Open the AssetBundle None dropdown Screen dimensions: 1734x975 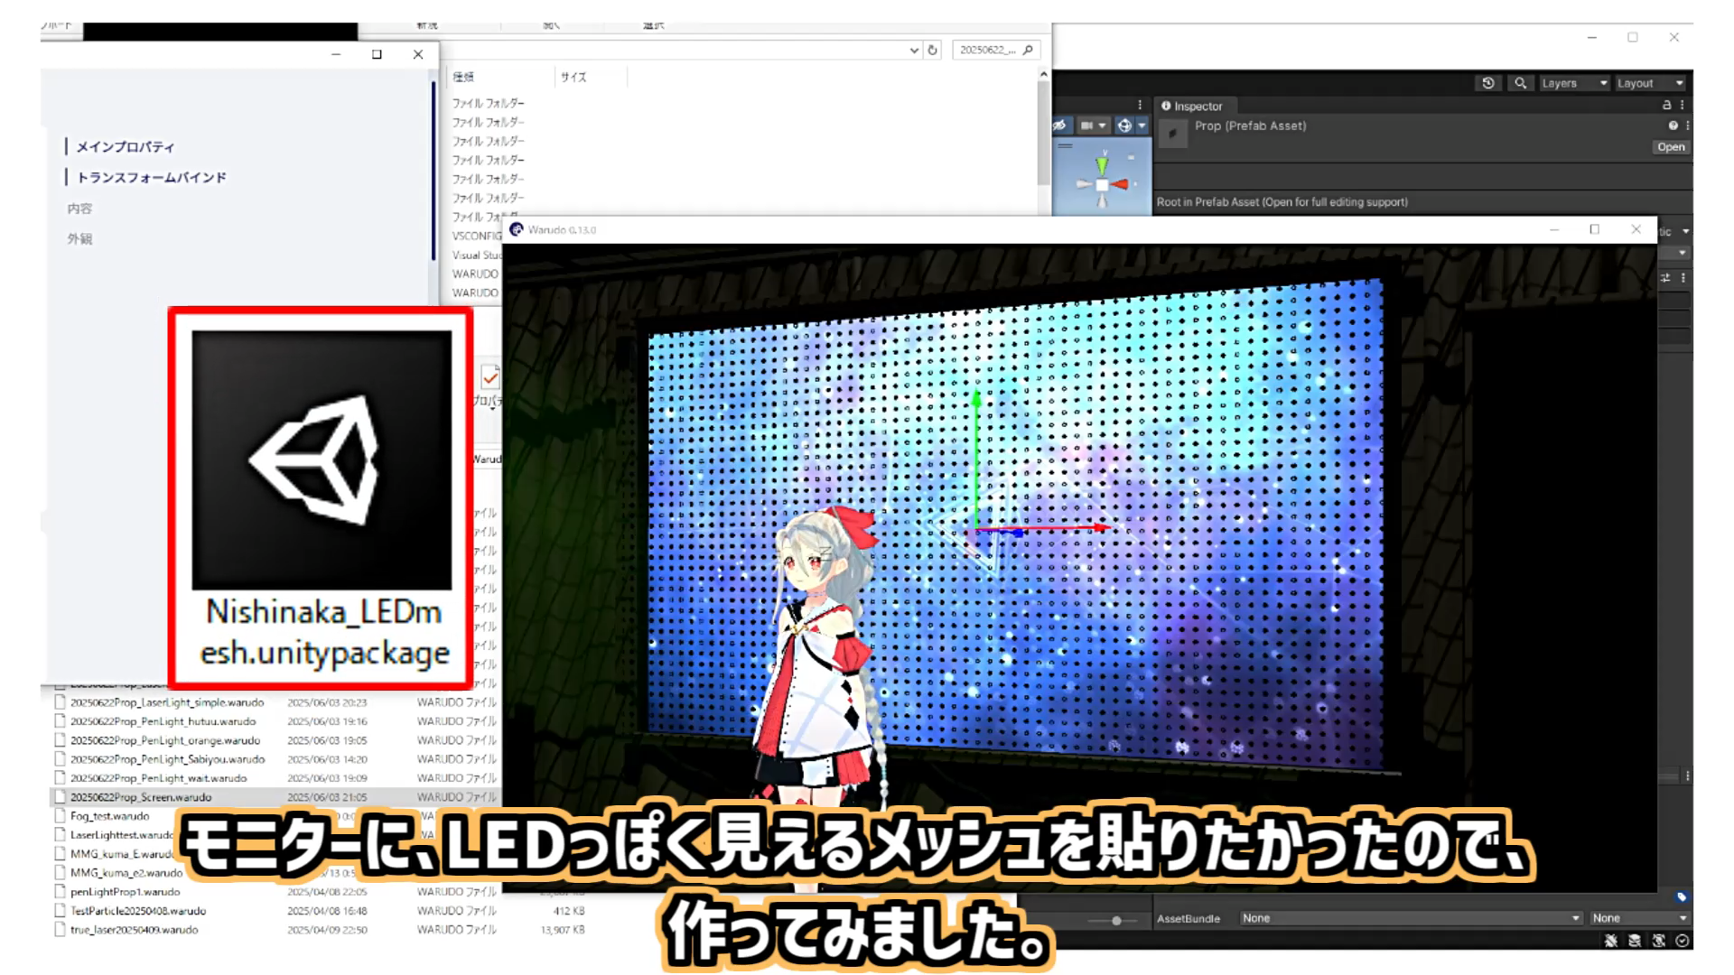pos(1411,918)
